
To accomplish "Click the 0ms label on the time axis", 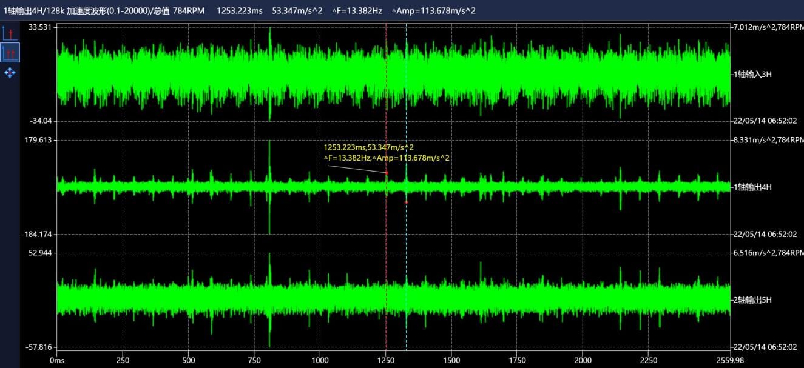I will (x=56, y=360).
